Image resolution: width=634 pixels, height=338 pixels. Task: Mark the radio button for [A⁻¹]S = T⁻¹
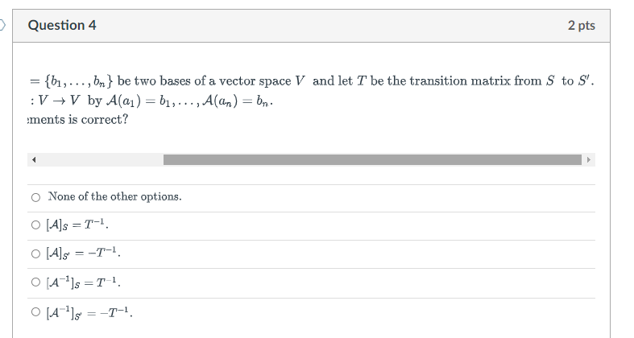[x=35, y=282]
